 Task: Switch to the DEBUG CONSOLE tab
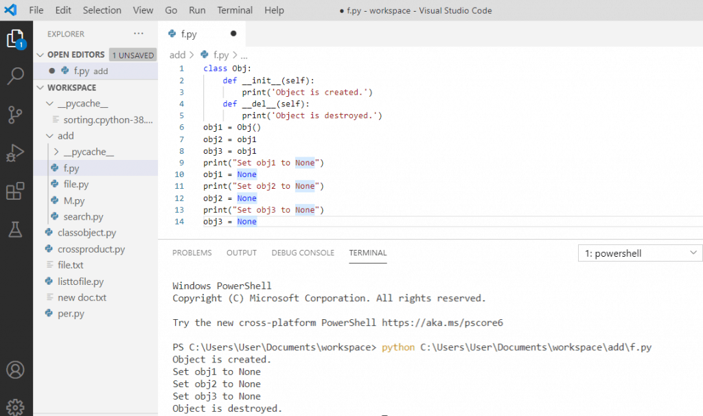tap(303, 253)
